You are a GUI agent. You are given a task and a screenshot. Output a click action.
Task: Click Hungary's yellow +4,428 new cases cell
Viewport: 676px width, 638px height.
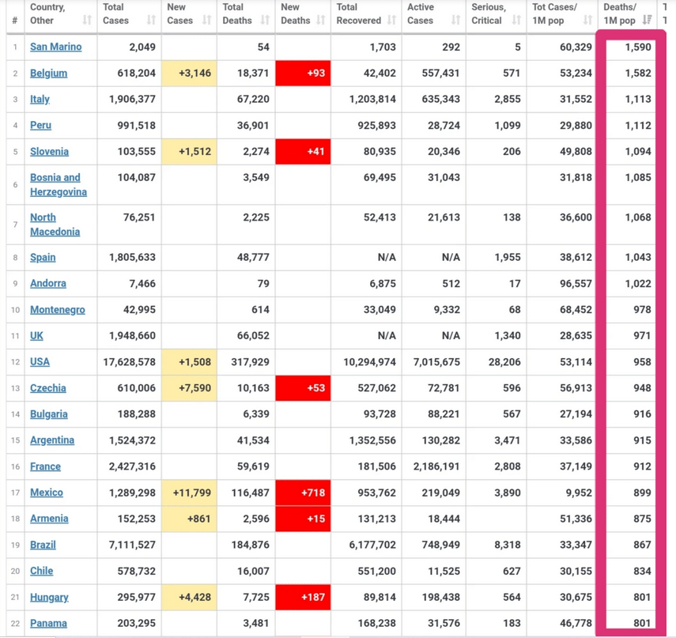coord(189,597)
